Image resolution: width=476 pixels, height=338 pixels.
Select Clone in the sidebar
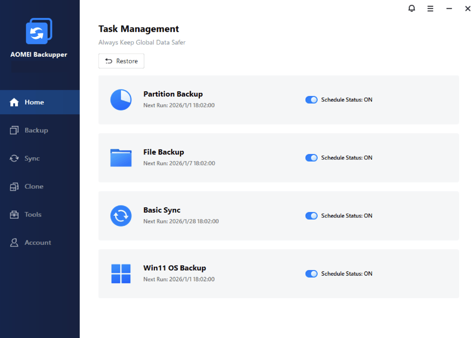(34, 187)
